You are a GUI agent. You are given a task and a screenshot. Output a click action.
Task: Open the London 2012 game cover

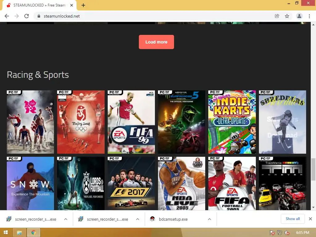pyautogui.click(x=31, y=122)
